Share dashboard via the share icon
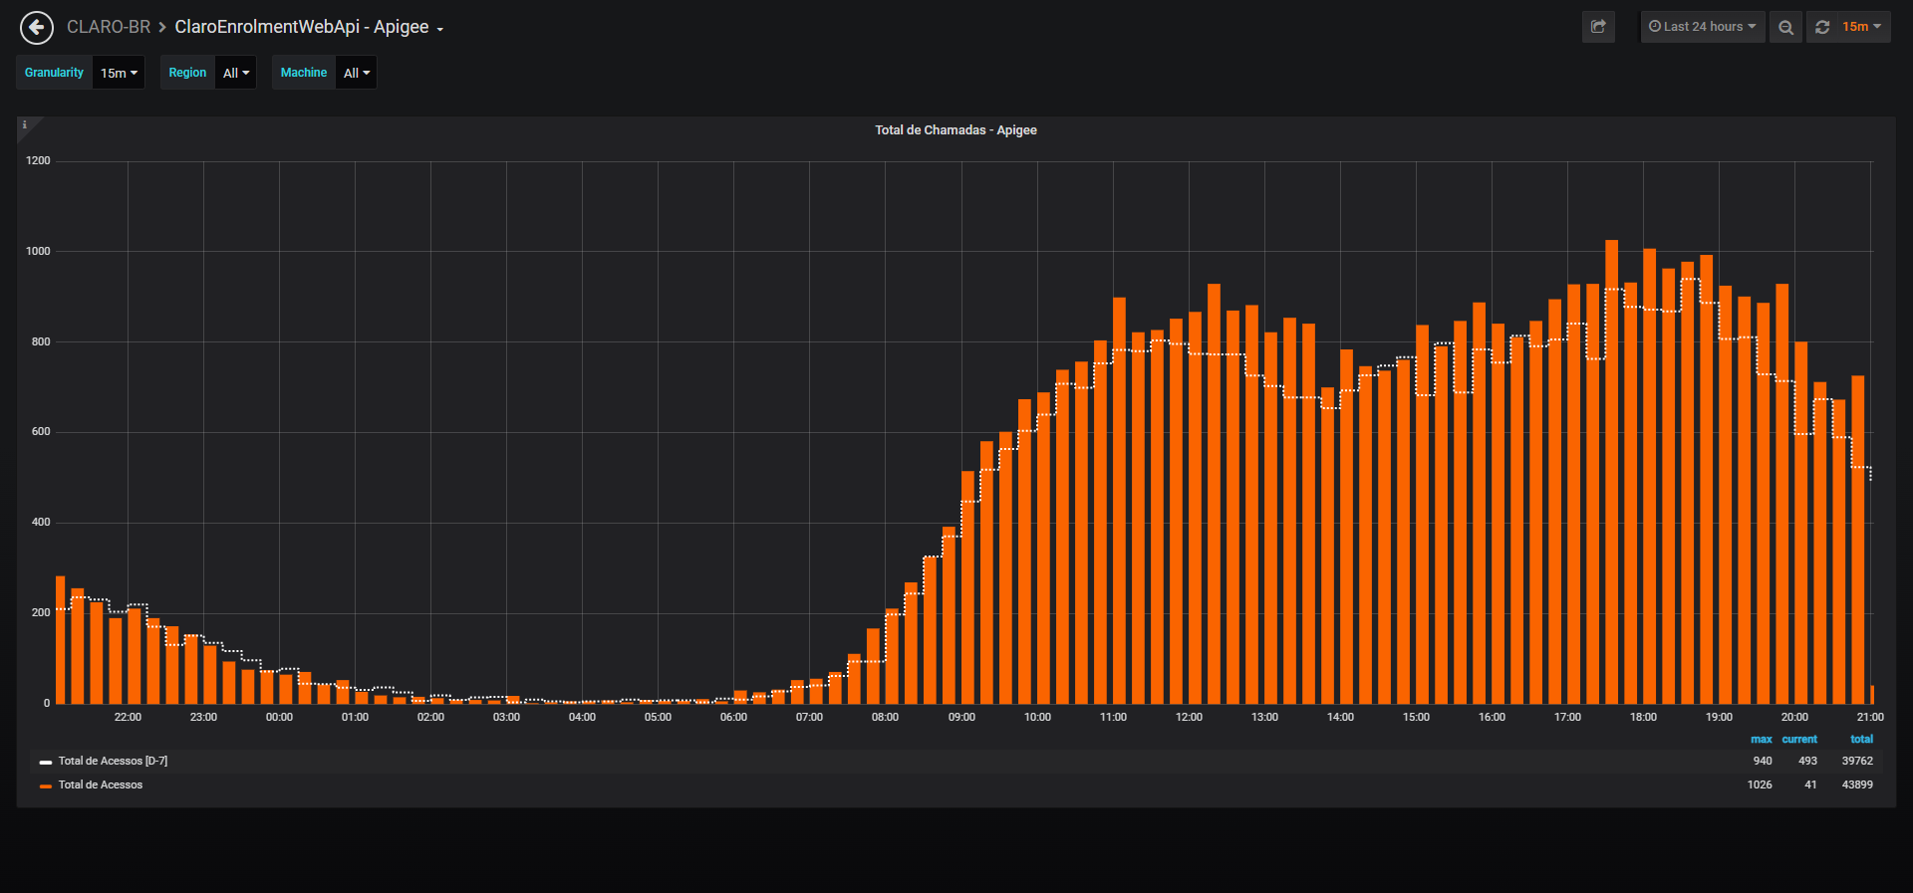 pyautogui.click(x=1598, y=27)
